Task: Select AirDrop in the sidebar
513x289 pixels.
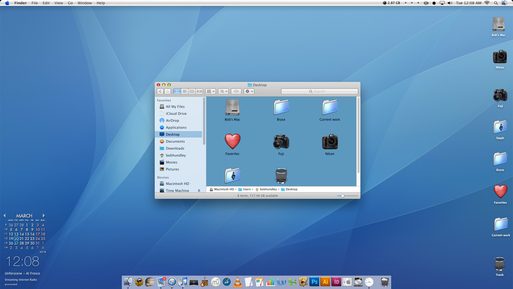Action: click(172, 120)
